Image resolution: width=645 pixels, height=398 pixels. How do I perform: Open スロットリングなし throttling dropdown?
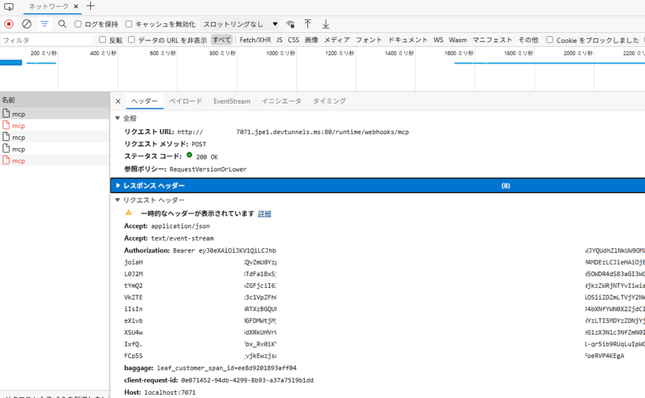click(x=241, y=25)
